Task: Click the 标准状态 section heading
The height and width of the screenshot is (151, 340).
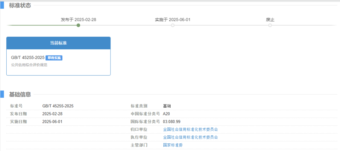Action: tap(20, 5)
